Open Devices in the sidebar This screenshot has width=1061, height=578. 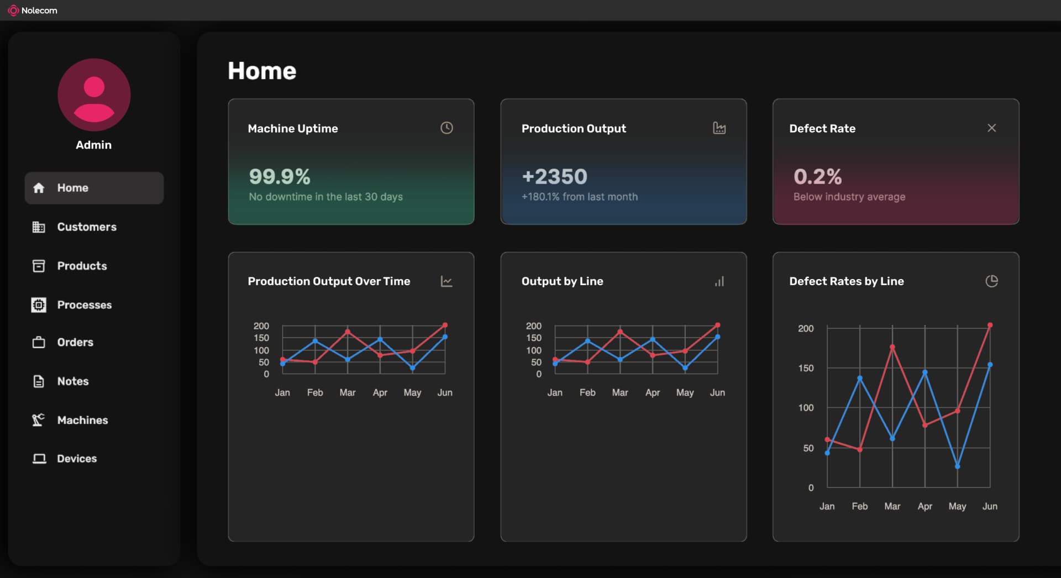77,459
